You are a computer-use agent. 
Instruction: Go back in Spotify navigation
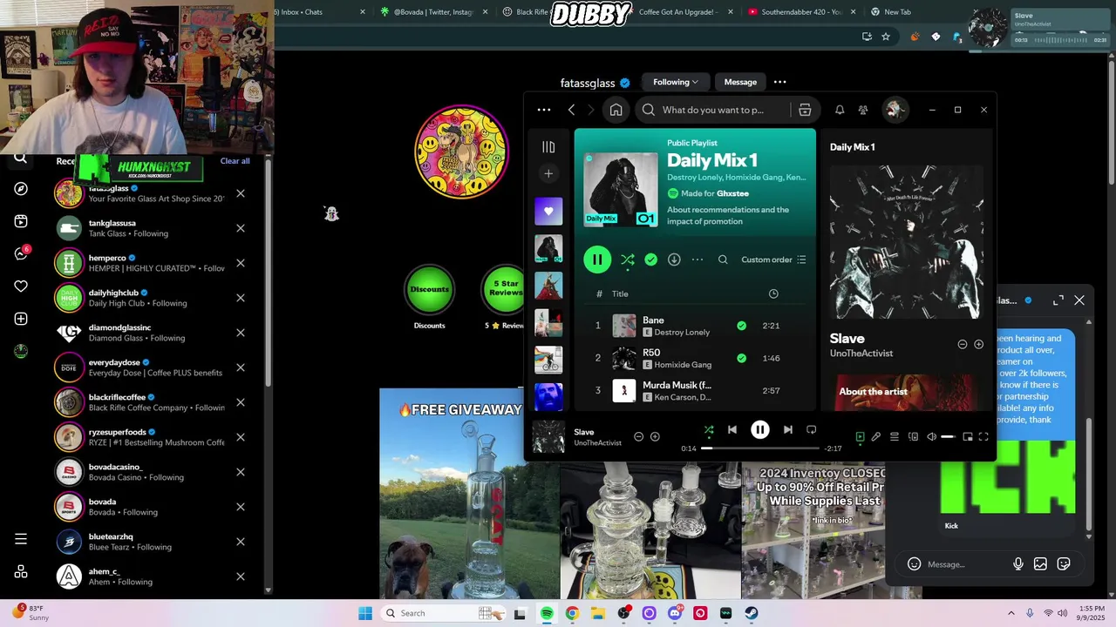(x=571, y=110)
